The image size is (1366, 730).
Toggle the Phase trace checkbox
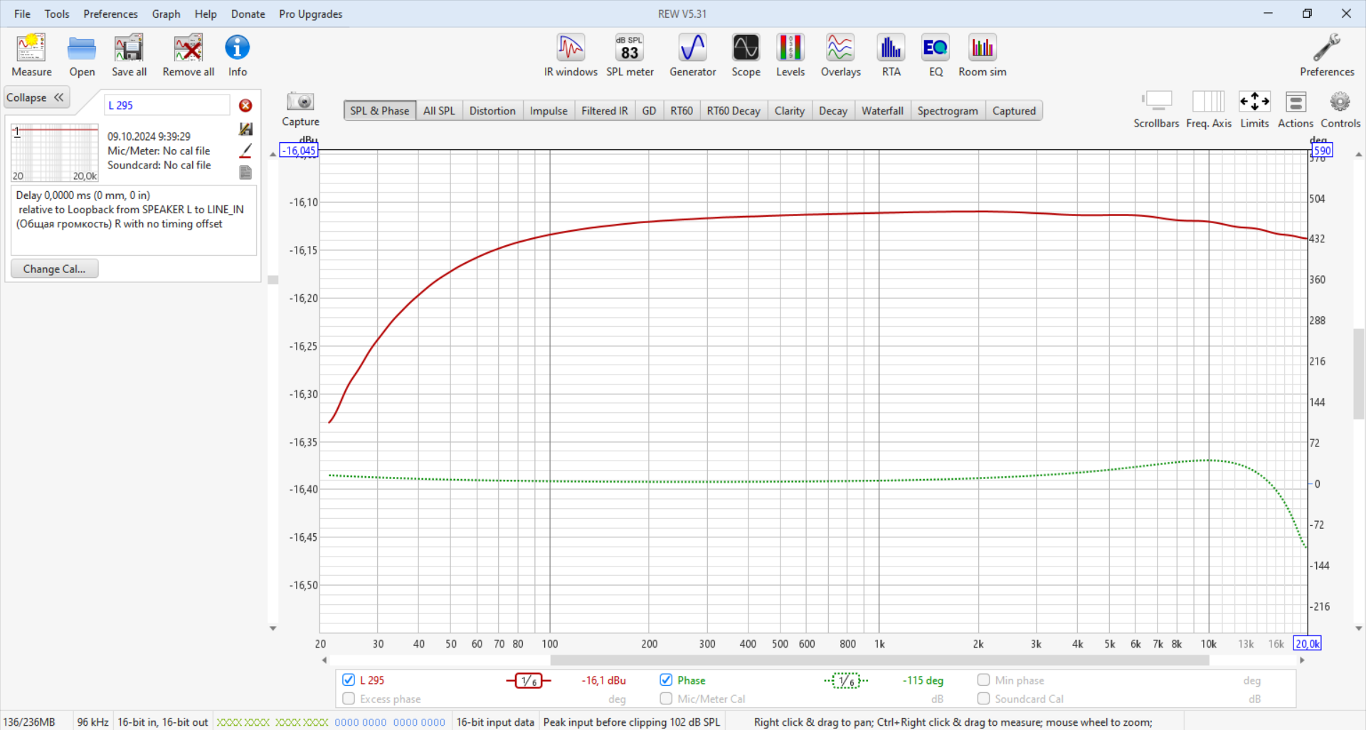point(666,680)
